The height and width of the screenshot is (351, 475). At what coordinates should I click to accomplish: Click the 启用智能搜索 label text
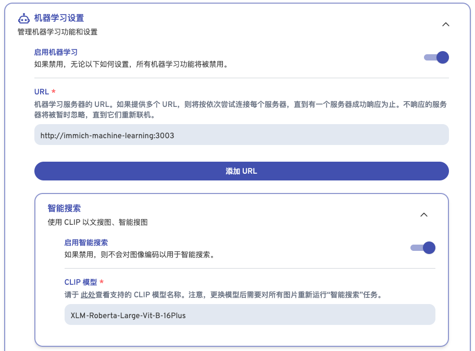(x=86, y=243)
